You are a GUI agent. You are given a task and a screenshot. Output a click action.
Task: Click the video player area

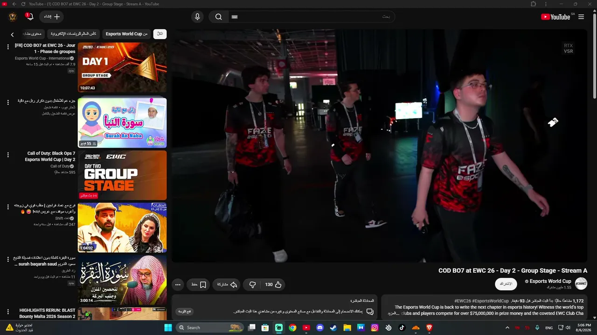click(379, 146)
